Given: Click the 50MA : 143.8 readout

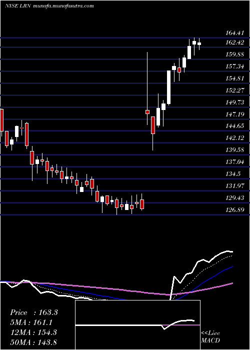Looking at the screenshot, I should pos(33,342).
